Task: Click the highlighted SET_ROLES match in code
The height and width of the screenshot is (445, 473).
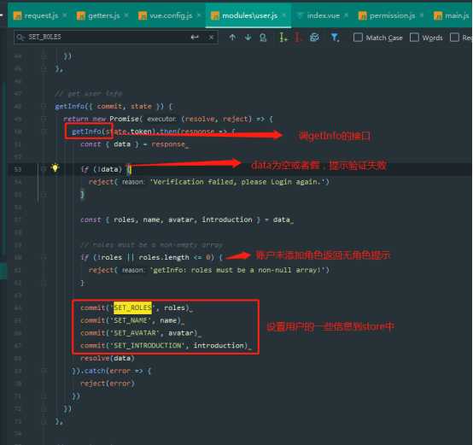Action: (132, 307)
